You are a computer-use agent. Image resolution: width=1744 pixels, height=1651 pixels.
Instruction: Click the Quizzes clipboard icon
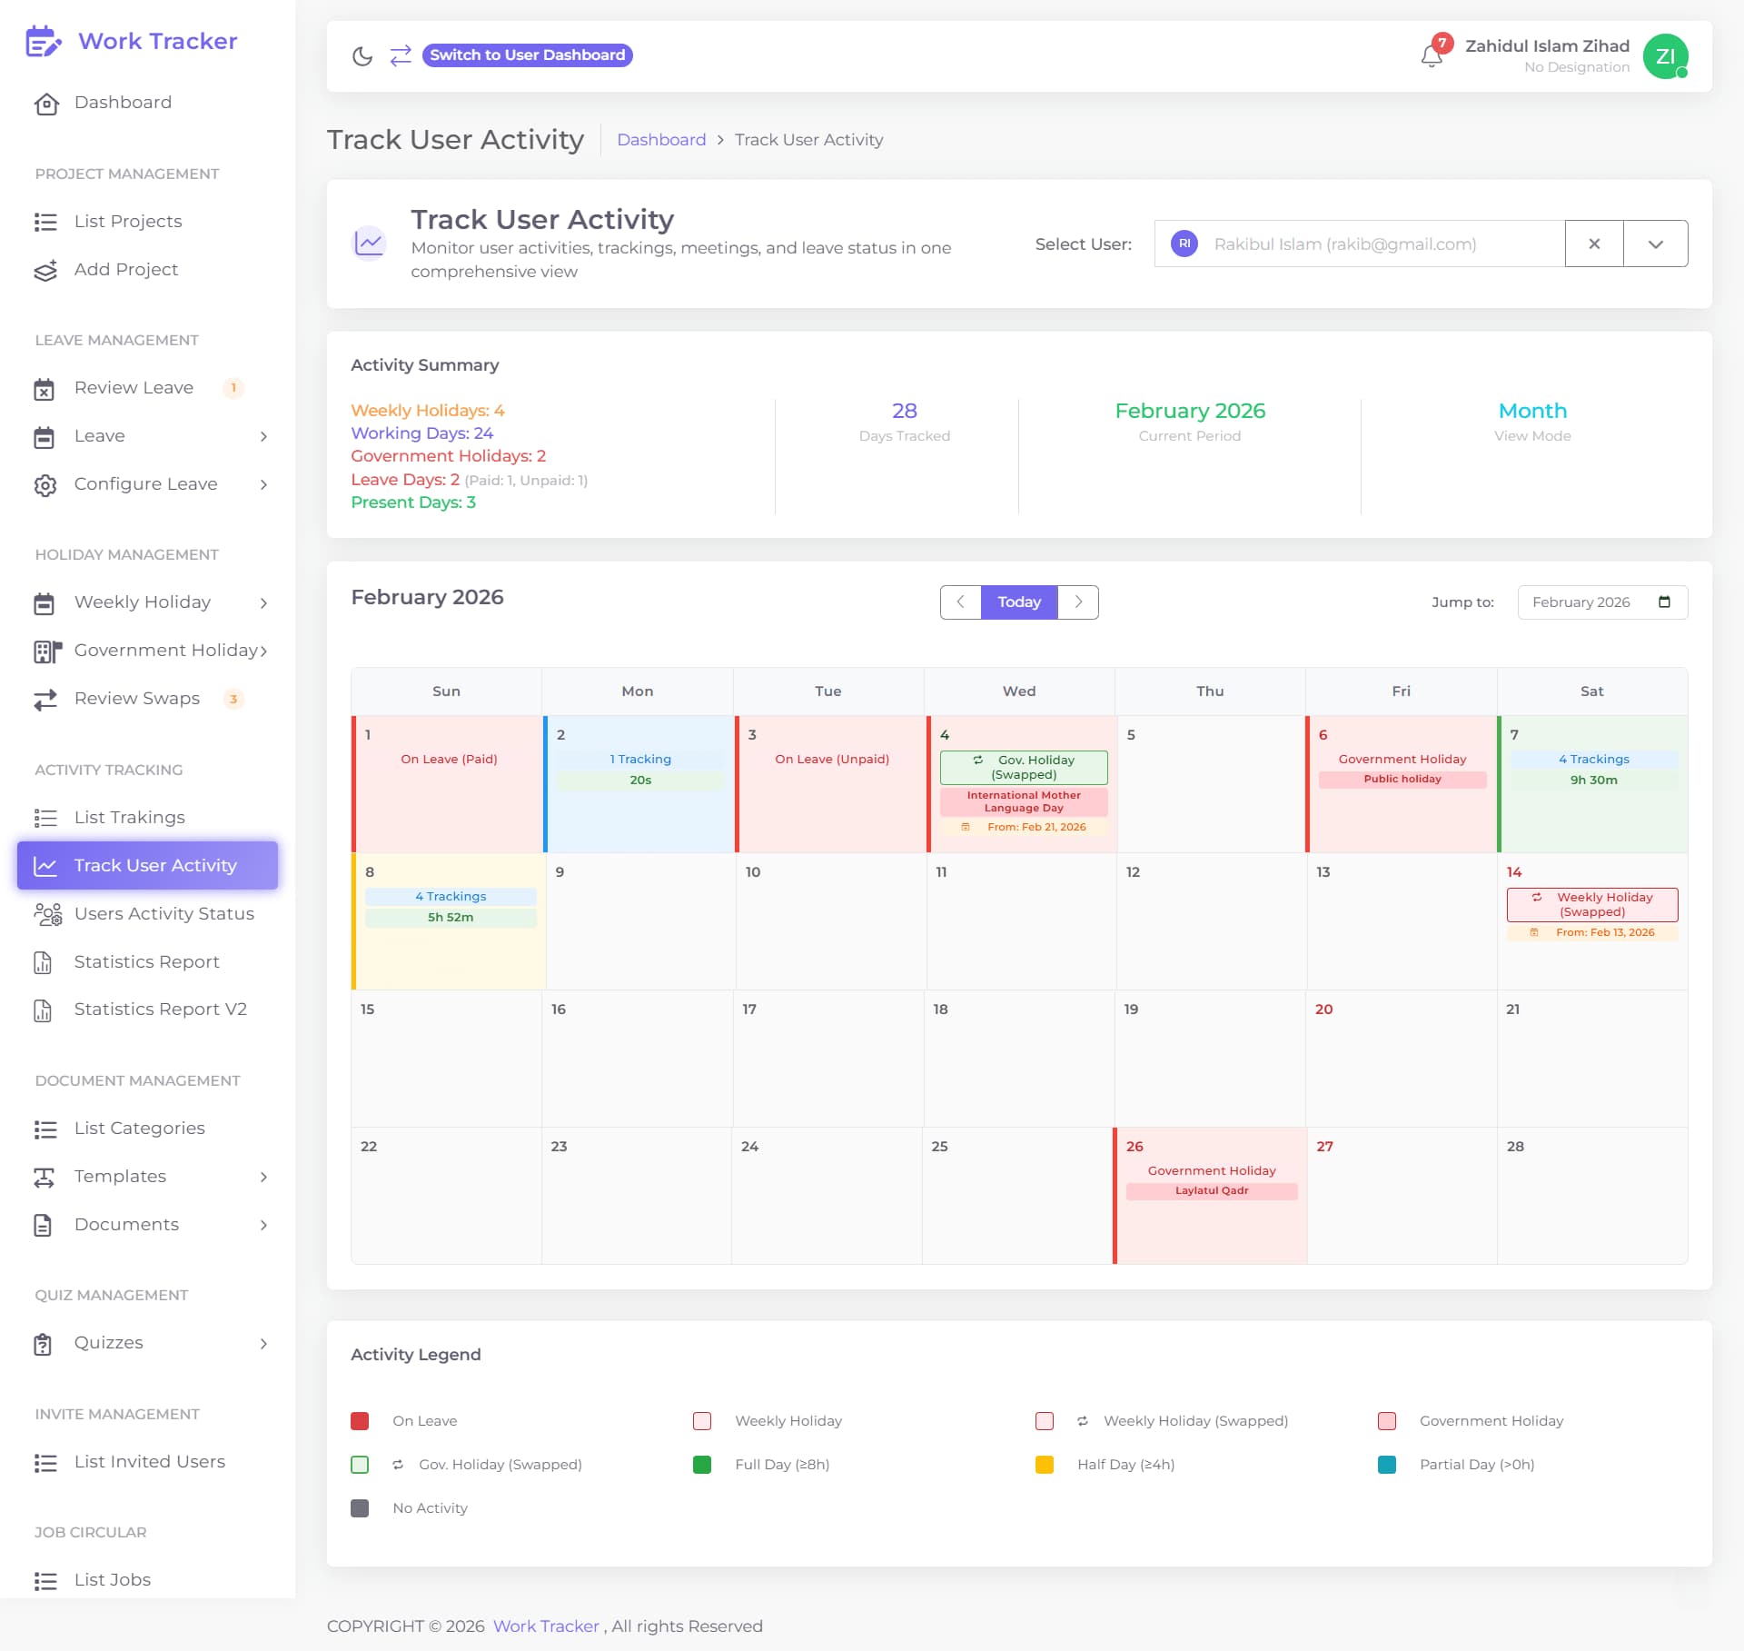(x=43, y=1344)
